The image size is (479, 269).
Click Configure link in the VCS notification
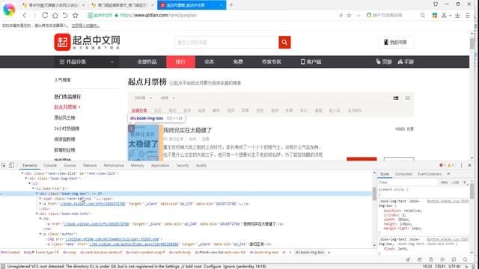(x=212, y=267)
